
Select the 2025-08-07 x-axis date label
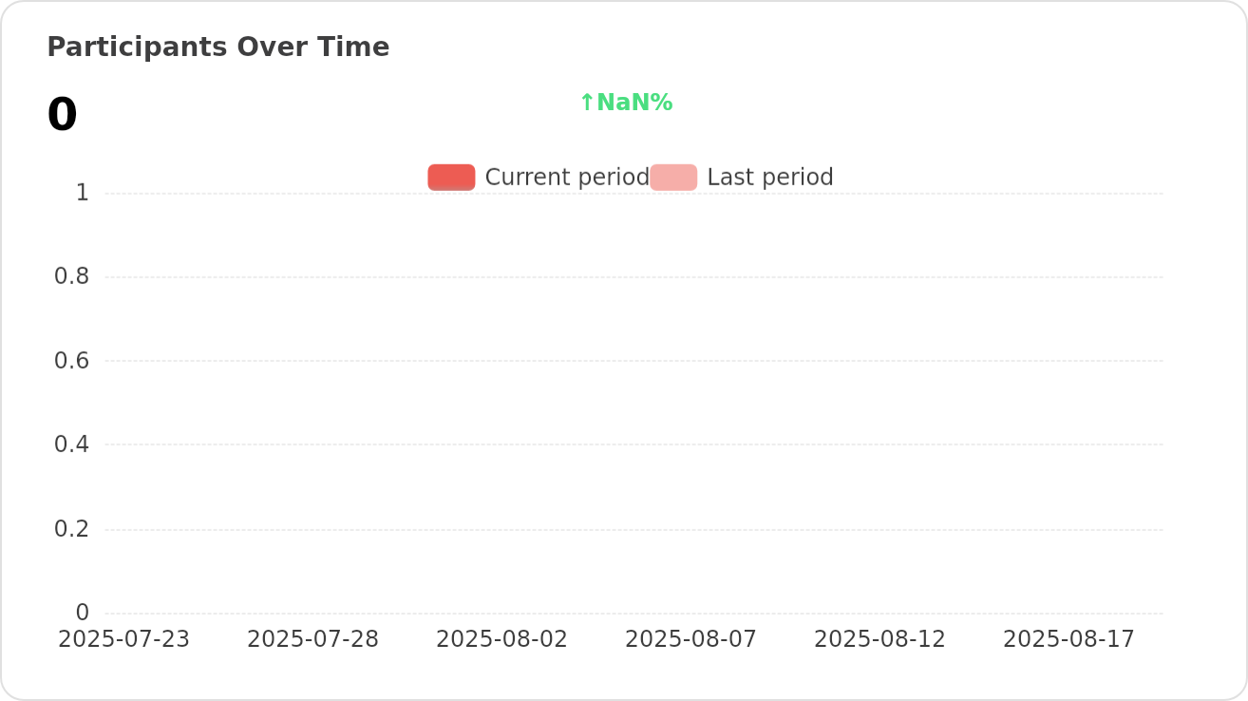[x=690, y=639]
